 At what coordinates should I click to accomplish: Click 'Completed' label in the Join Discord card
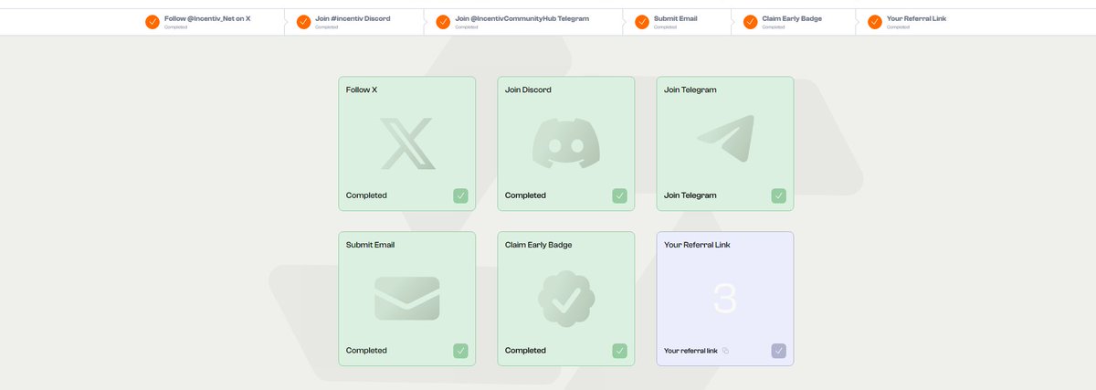(x=525, y=195)
